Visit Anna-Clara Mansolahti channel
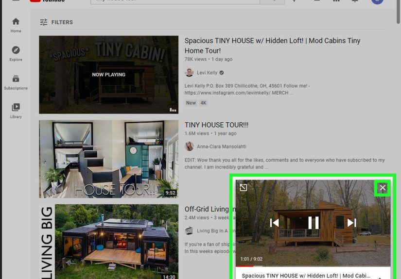Image resolution: width=401 pixels, height=279 pixels. (x=222, y=147)
